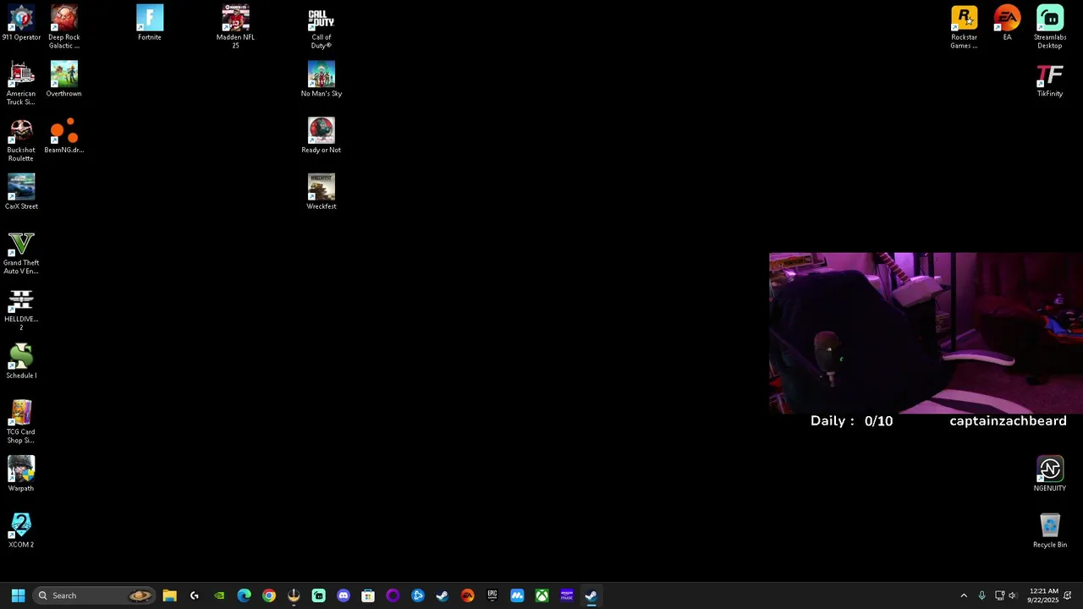This screenshot has width=1083, height=609.
Task: Click the Rockstar Games Launcher shortcut
Action: tap(965, 27)
